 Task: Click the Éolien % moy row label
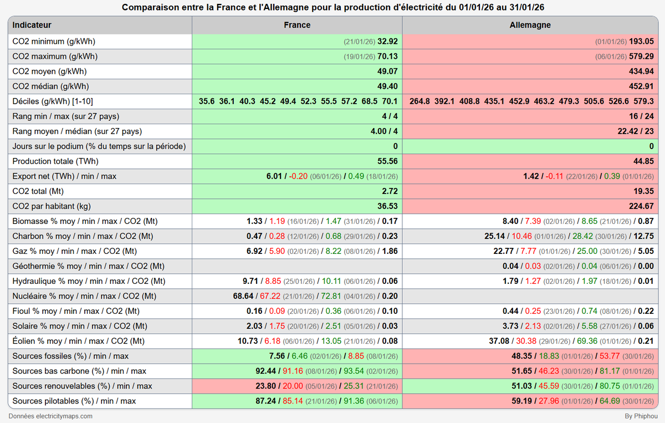coord(79,340)
